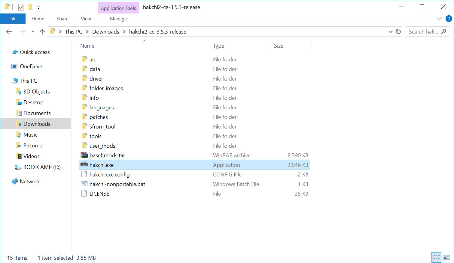The image size is (454, 263).
Task: Click the Application Tools contextual tab
Action: tap(118, 8)
